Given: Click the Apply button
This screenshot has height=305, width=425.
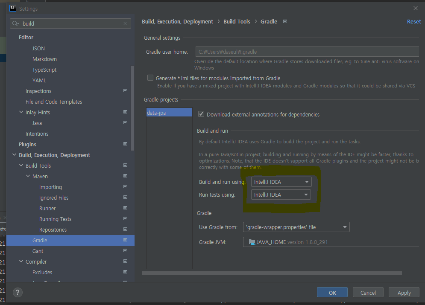Looking at the screenshot, I should (x=404, y=293).
